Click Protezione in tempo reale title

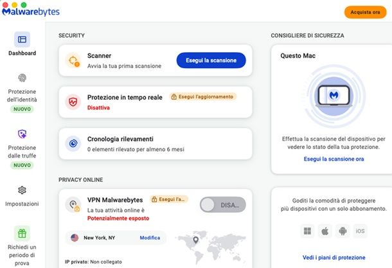[125, 98]
